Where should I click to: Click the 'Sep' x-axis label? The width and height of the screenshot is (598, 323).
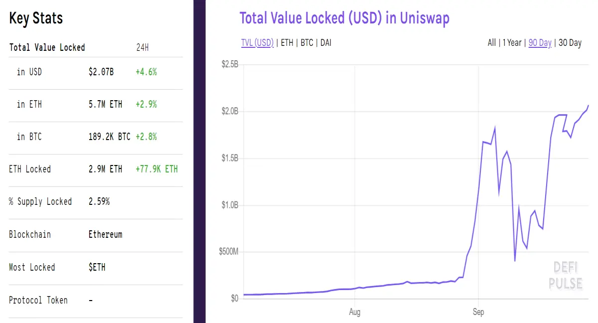point(478,313)
